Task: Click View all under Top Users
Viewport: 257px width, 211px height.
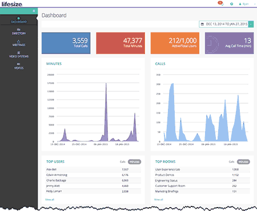Action: tap(50, 200)
